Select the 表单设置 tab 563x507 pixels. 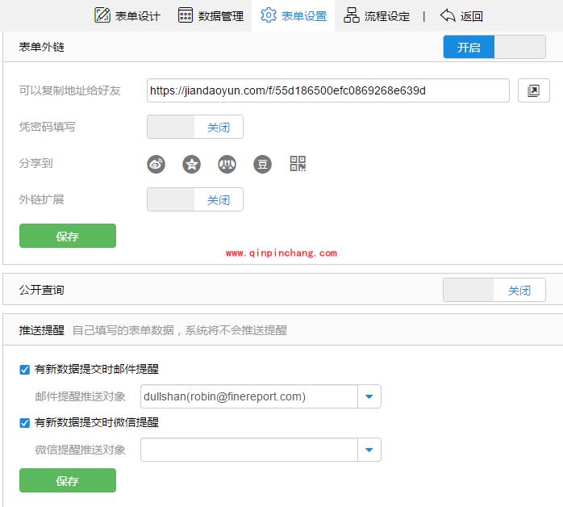click(294, 16)
